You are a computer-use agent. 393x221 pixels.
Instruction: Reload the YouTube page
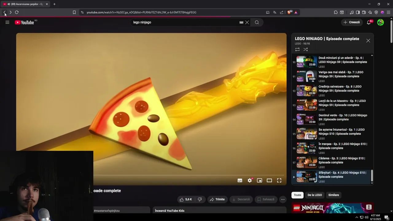17,12
